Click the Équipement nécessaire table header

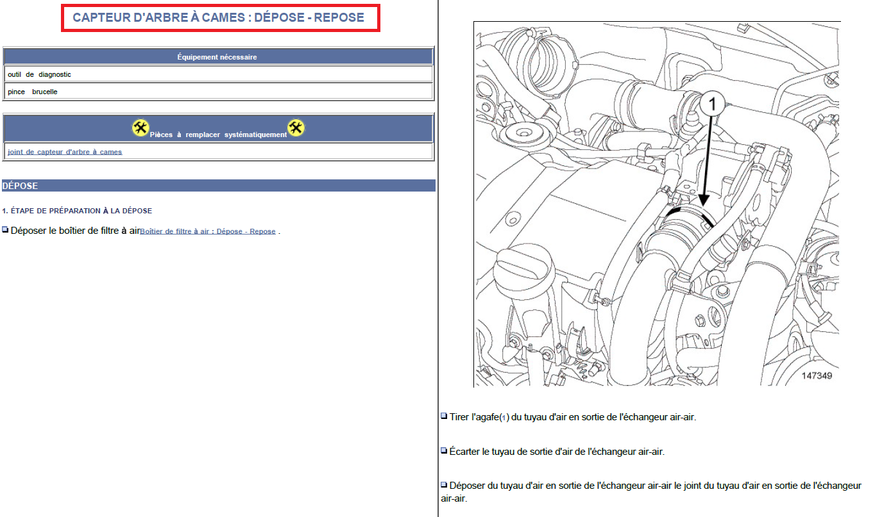(217, 57)
